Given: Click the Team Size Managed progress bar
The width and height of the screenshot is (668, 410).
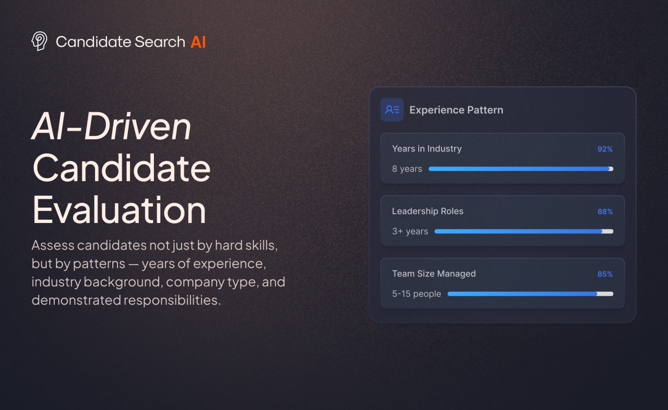Looking at the screenshot, I should coord(530,294).
